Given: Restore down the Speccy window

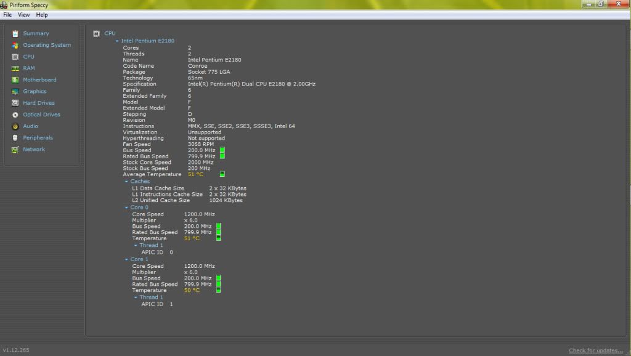Looking at the screenshot, I should coord(601,4).
